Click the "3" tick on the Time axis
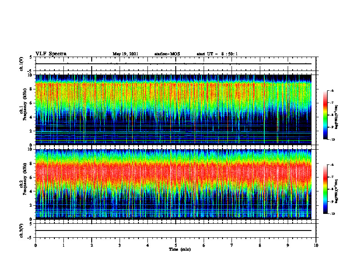Image resolution: width=356 pixels, height=275 pixels. pos(120,245)
